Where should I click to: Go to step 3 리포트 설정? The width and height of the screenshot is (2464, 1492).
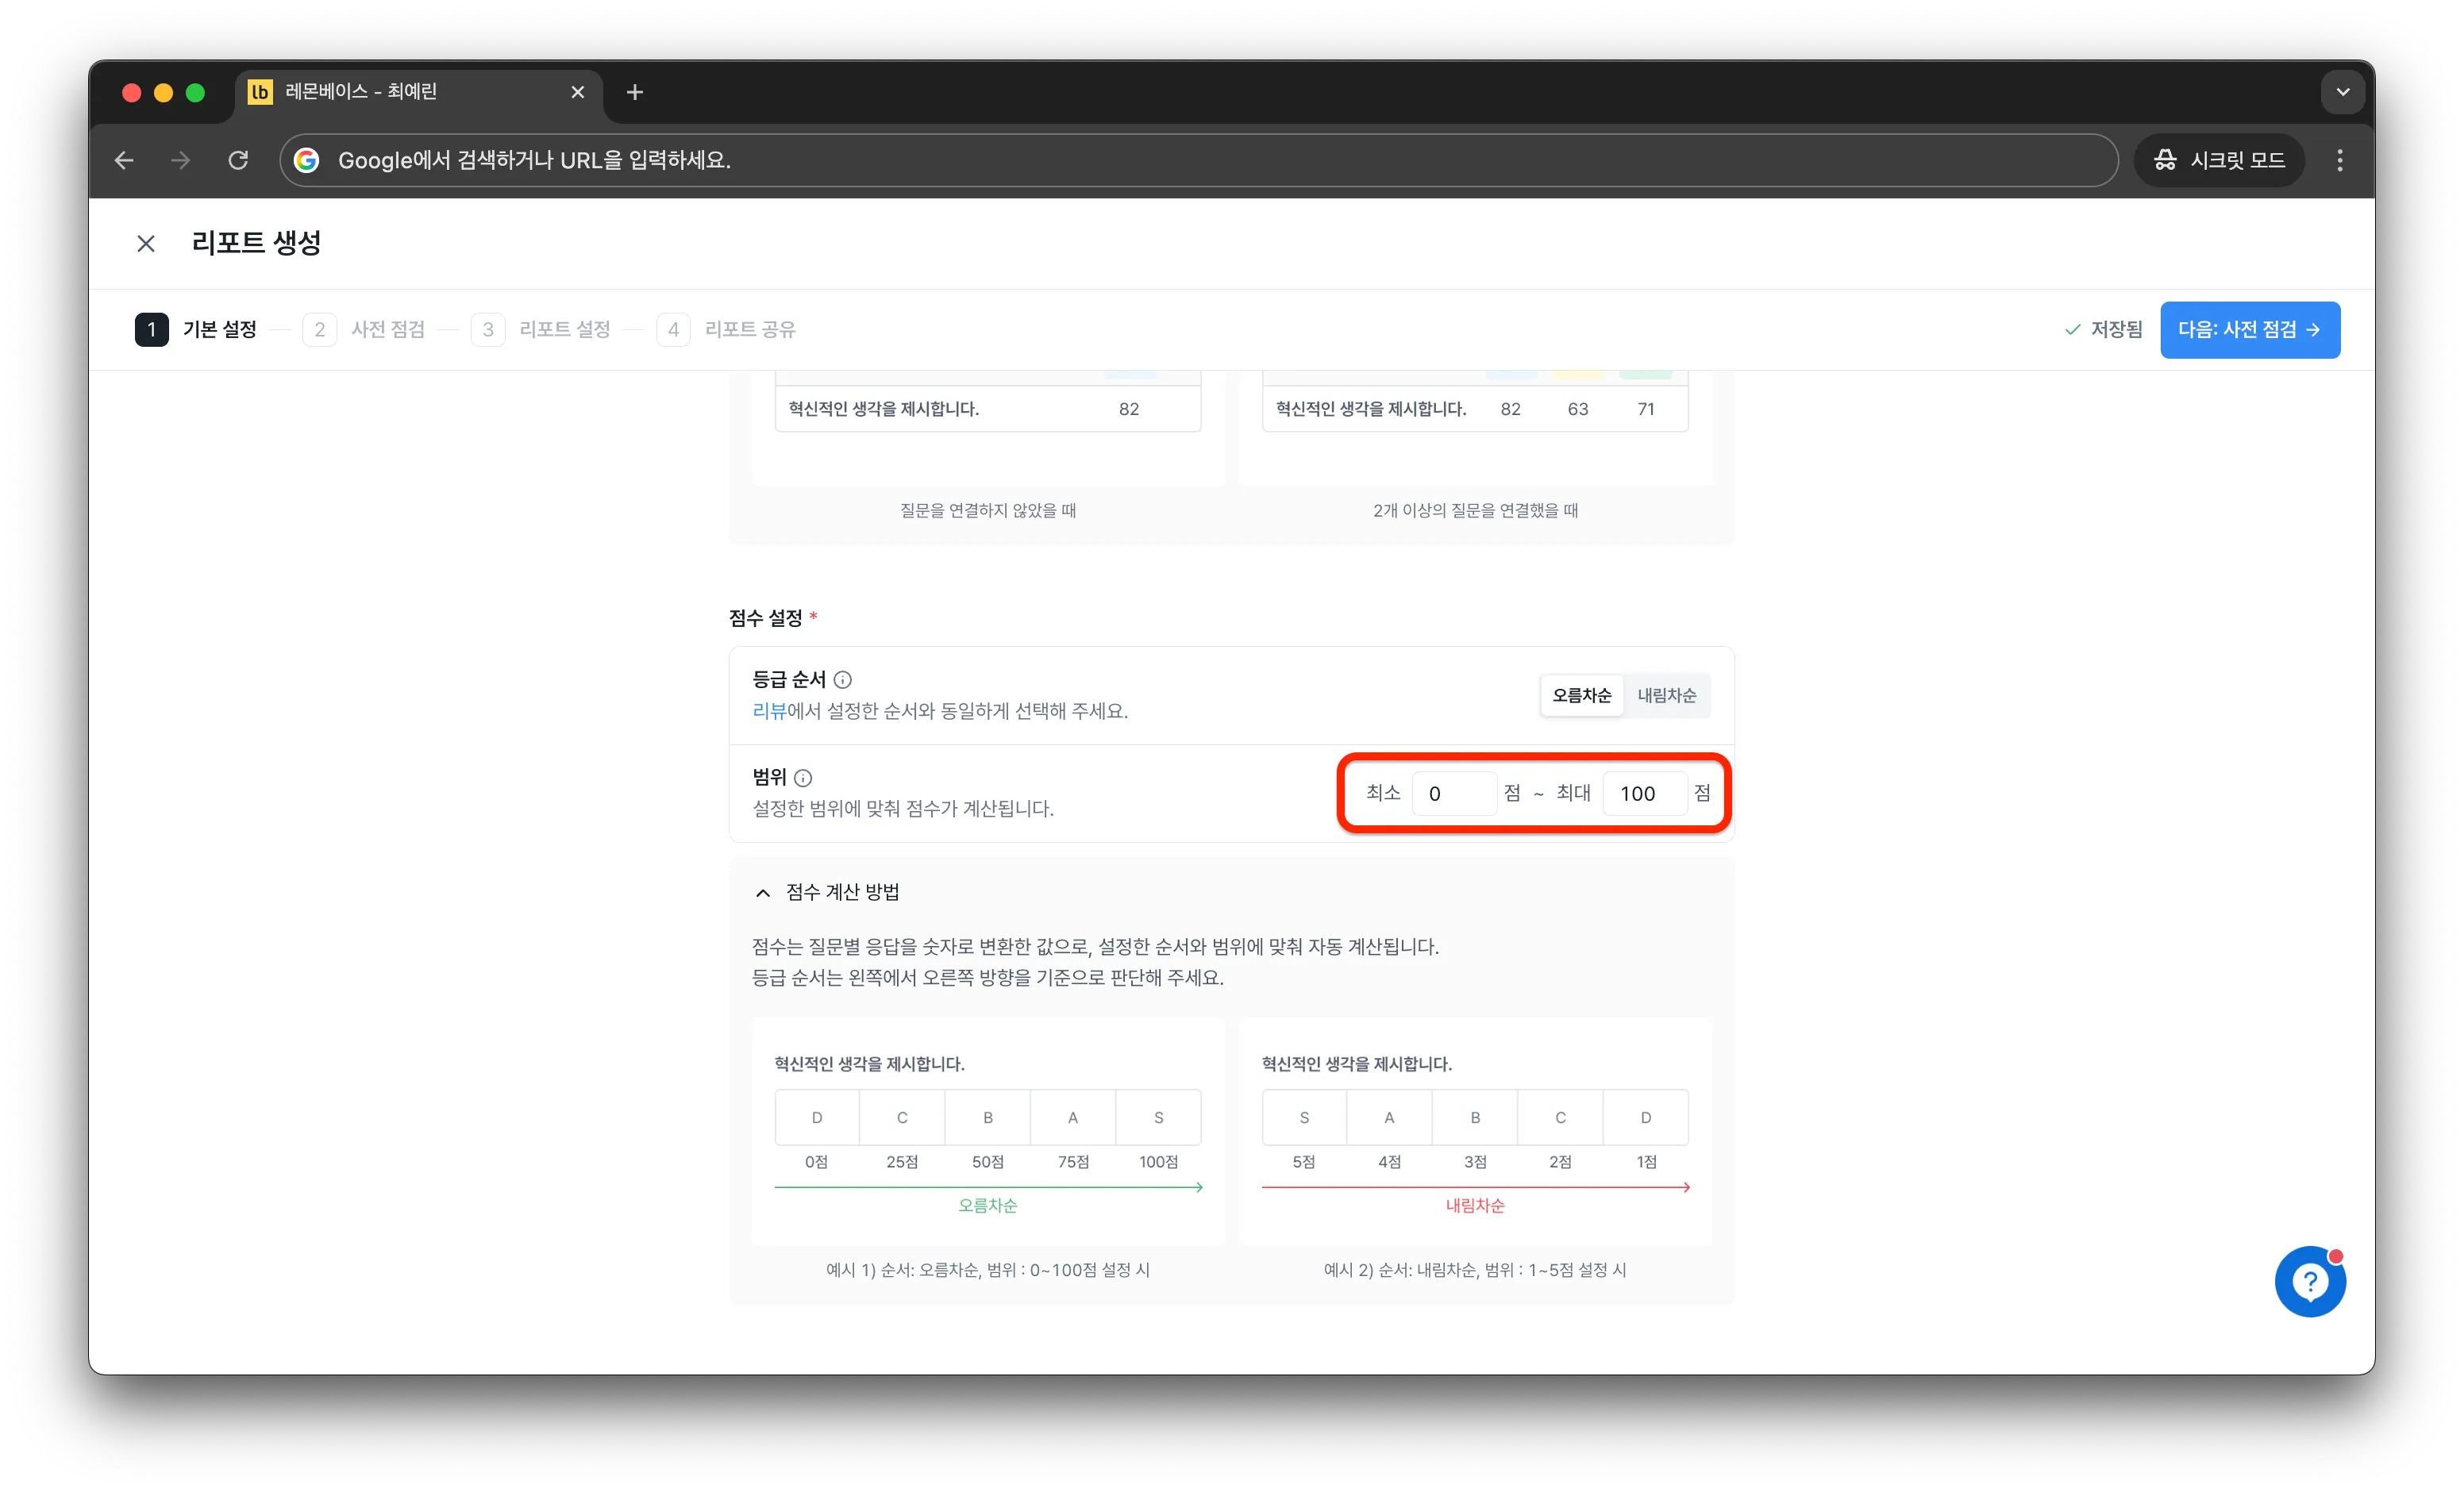click(x=541, y=329)
